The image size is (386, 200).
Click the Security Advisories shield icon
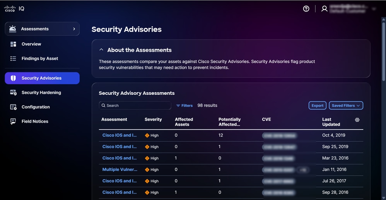pyautogui.click(x=13, y=78)
